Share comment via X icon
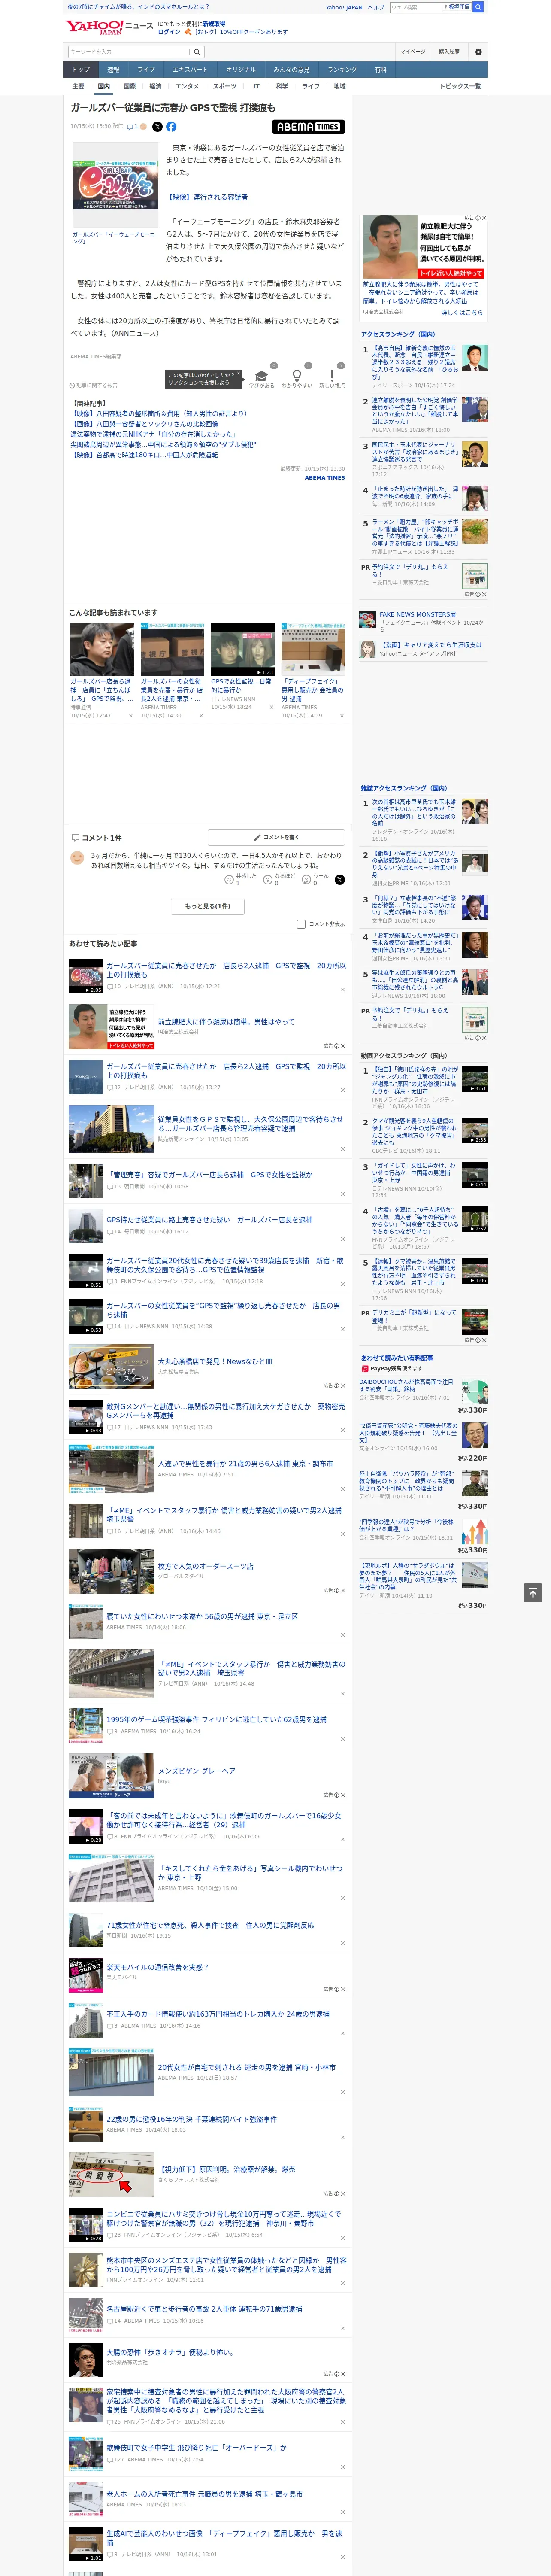The width and height of the screenshot is (551, 2576). click(x=339, y=880)
